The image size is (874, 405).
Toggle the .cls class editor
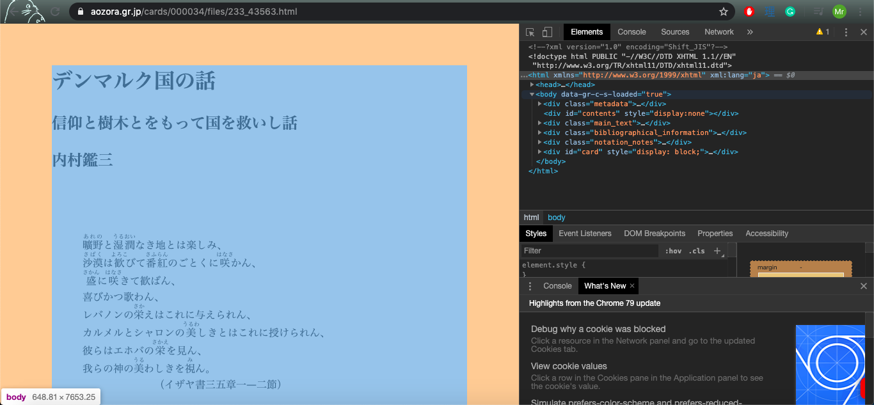(695, 250)
